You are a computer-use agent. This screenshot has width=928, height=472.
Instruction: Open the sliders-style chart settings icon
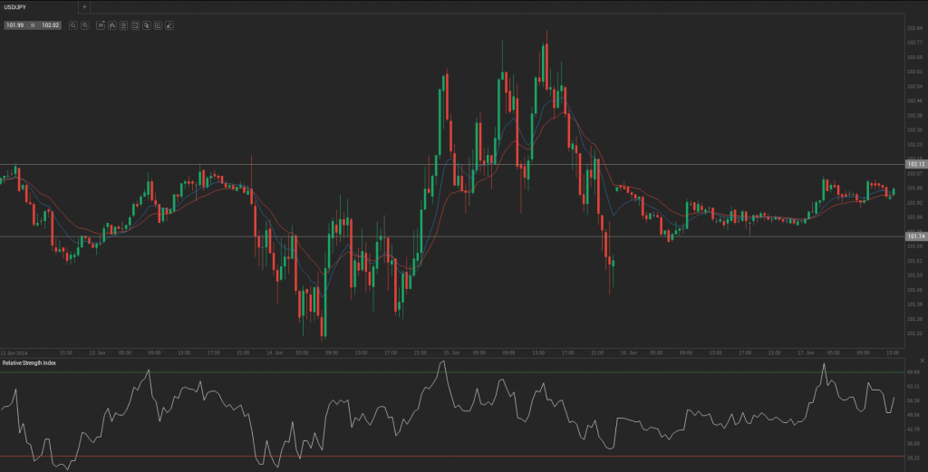[x=123, y=25]
